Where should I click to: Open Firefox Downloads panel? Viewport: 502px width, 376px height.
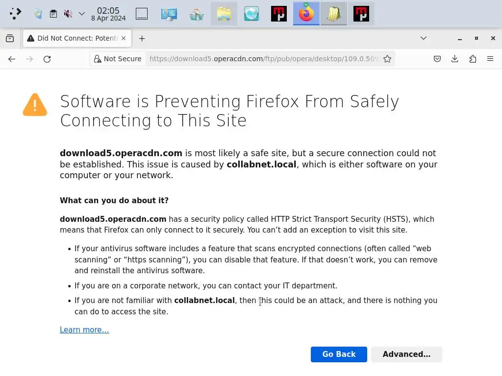(455, 59)
